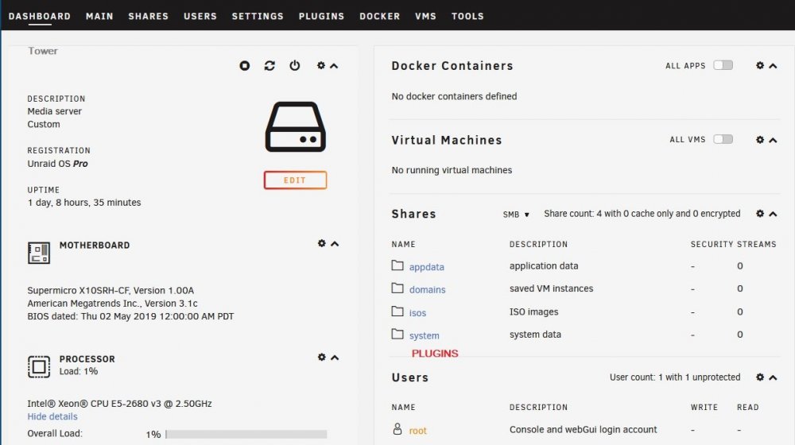Viewport: 795px width, 445px height.
Task: Click the 'ISO images' description
Action: (x=534, y=311)
